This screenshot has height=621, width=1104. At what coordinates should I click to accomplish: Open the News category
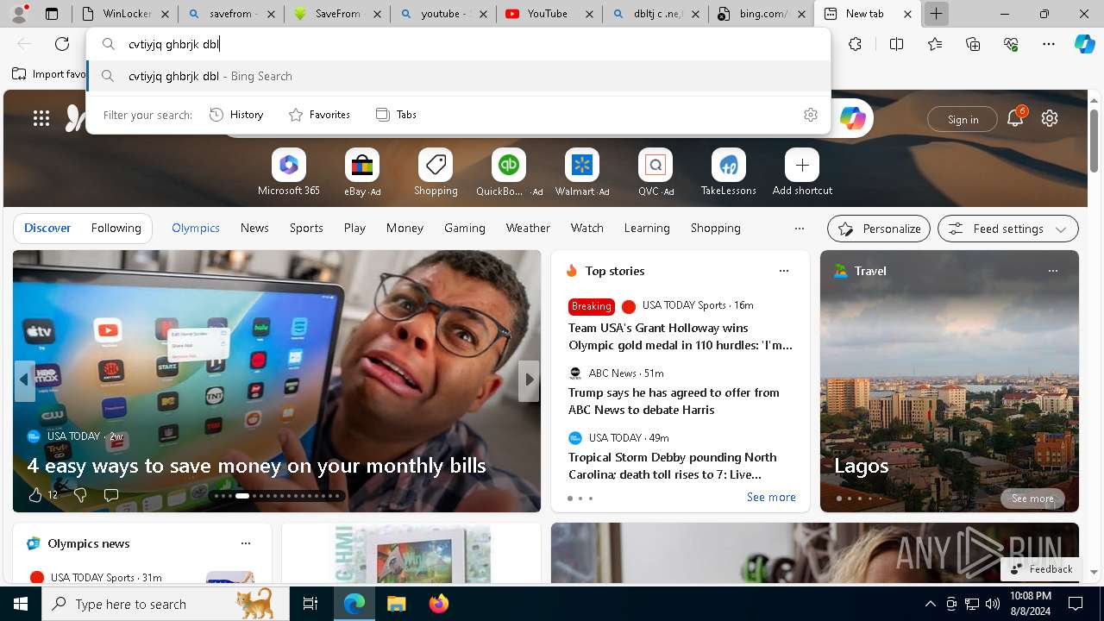click(254, 229)
